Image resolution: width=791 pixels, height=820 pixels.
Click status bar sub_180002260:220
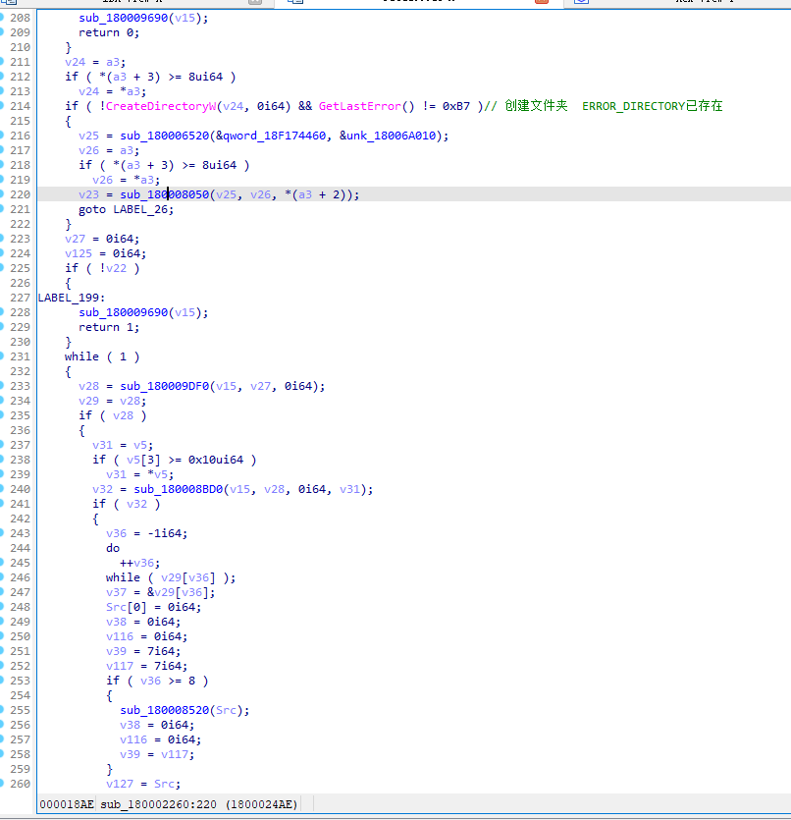coord(158,804)
